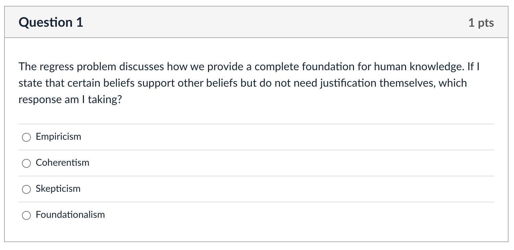Click "response am I taking?" text line

tap(70, 100)
